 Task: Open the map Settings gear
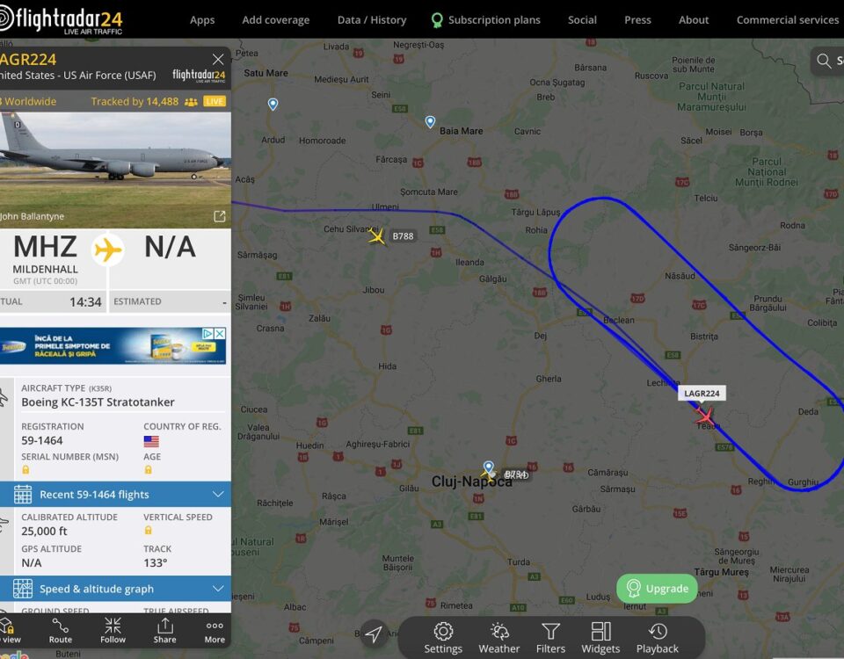443,638
